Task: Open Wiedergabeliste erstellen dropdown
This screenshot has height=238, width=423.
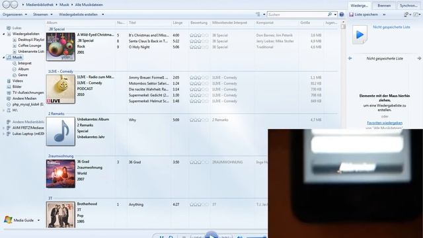Action: (x=81, y=15)
